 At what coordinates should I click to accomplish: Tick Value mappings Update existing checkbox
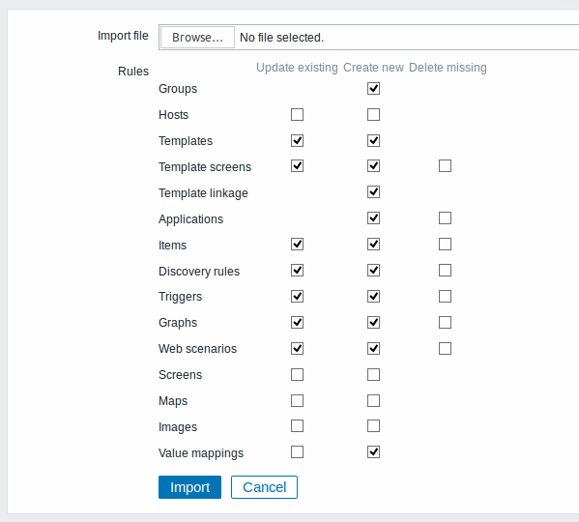click(x=297, y=451)
